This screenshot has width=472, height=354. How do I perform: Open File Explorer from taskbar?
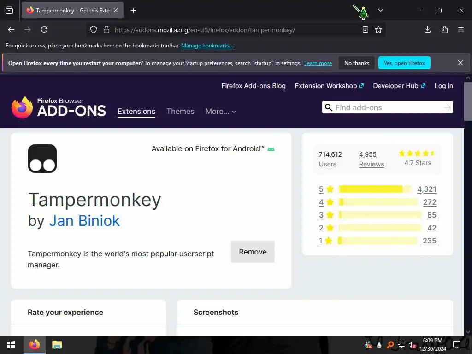coord(57,345)
